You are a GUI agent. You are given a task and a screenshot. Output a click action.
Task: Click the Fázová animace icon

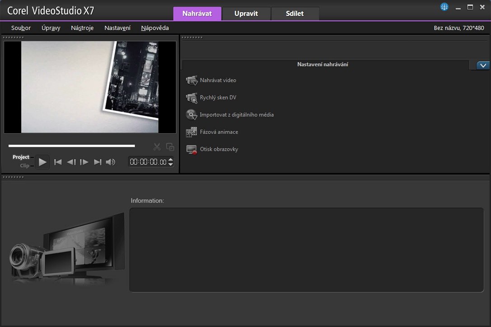click(192, 132)
